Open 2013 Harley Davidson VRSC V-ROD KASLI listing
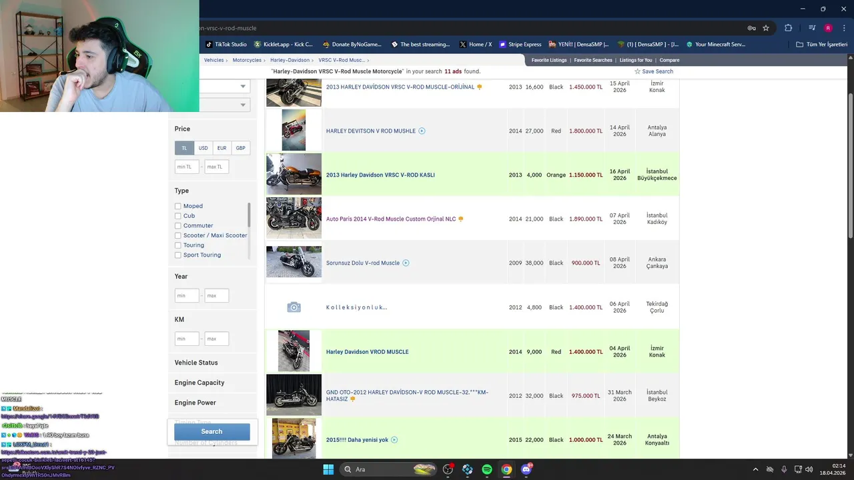This screenshot has height=480, width=854. click(x=380, y=175)
